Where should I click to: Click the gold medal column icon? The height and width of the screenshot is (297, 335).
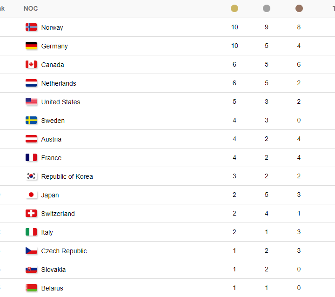[234, 8]
